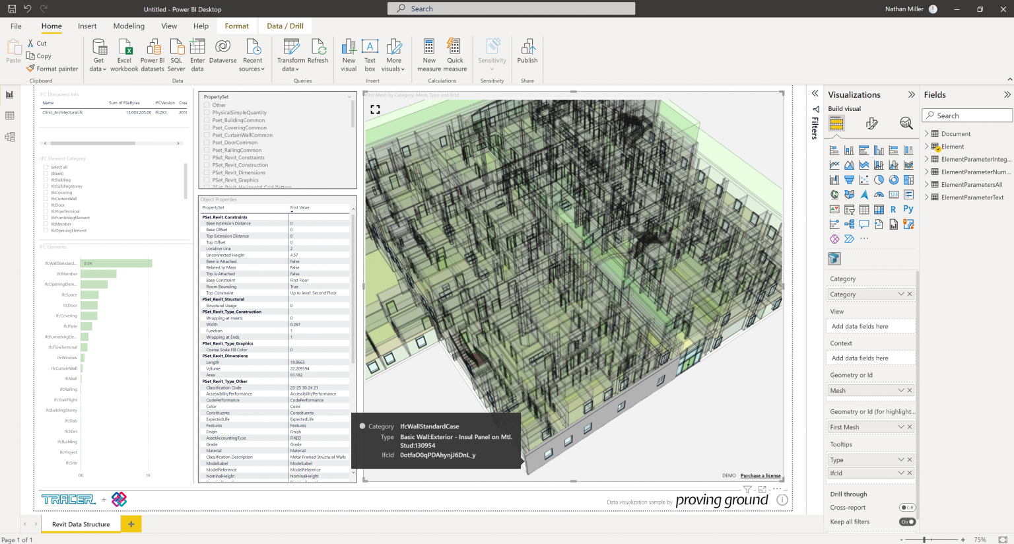Expand the Element table in Fields pane
Viewport: 1014px width, 544px height.
click(927, 146)
